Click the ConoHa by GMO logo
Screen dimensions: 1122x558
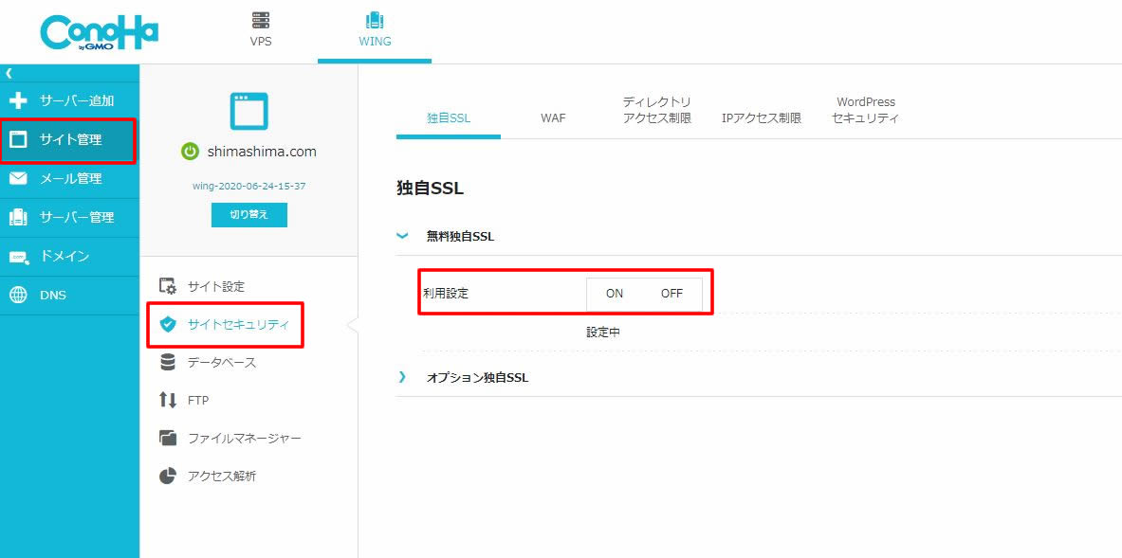coord(99,31)
